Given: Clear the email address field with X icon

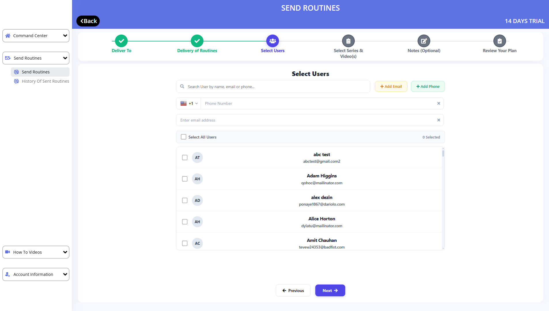Looking at the screenshot, I should (439, 120).
